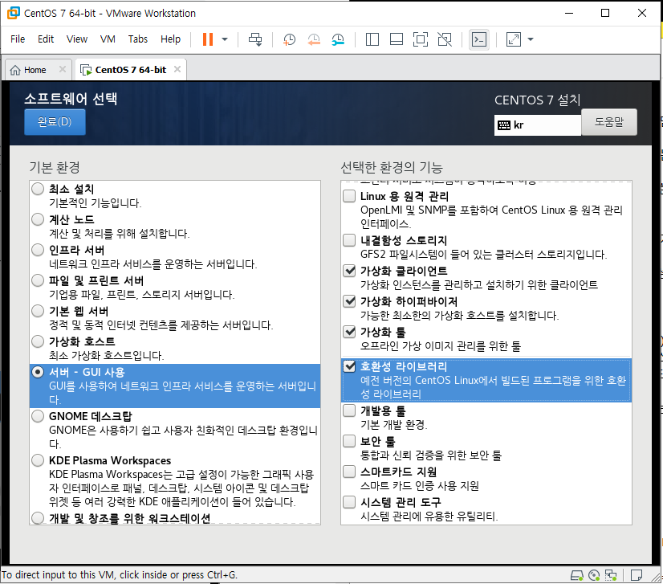663x584 pixels.
Task: Click the 스마트 카드 인증 사용 지원 description
Action: click(420, 485)
